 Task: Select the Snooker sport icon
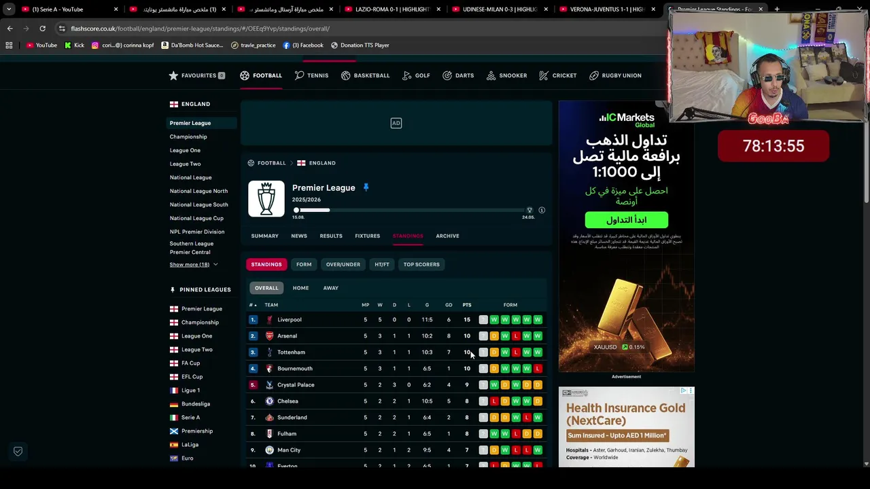(491, 75)
